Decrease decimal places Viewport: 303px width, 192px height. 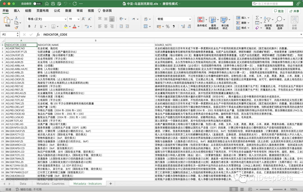point(189,26)
